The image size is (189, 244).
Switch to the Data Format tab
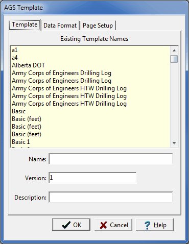coord(60,26)
